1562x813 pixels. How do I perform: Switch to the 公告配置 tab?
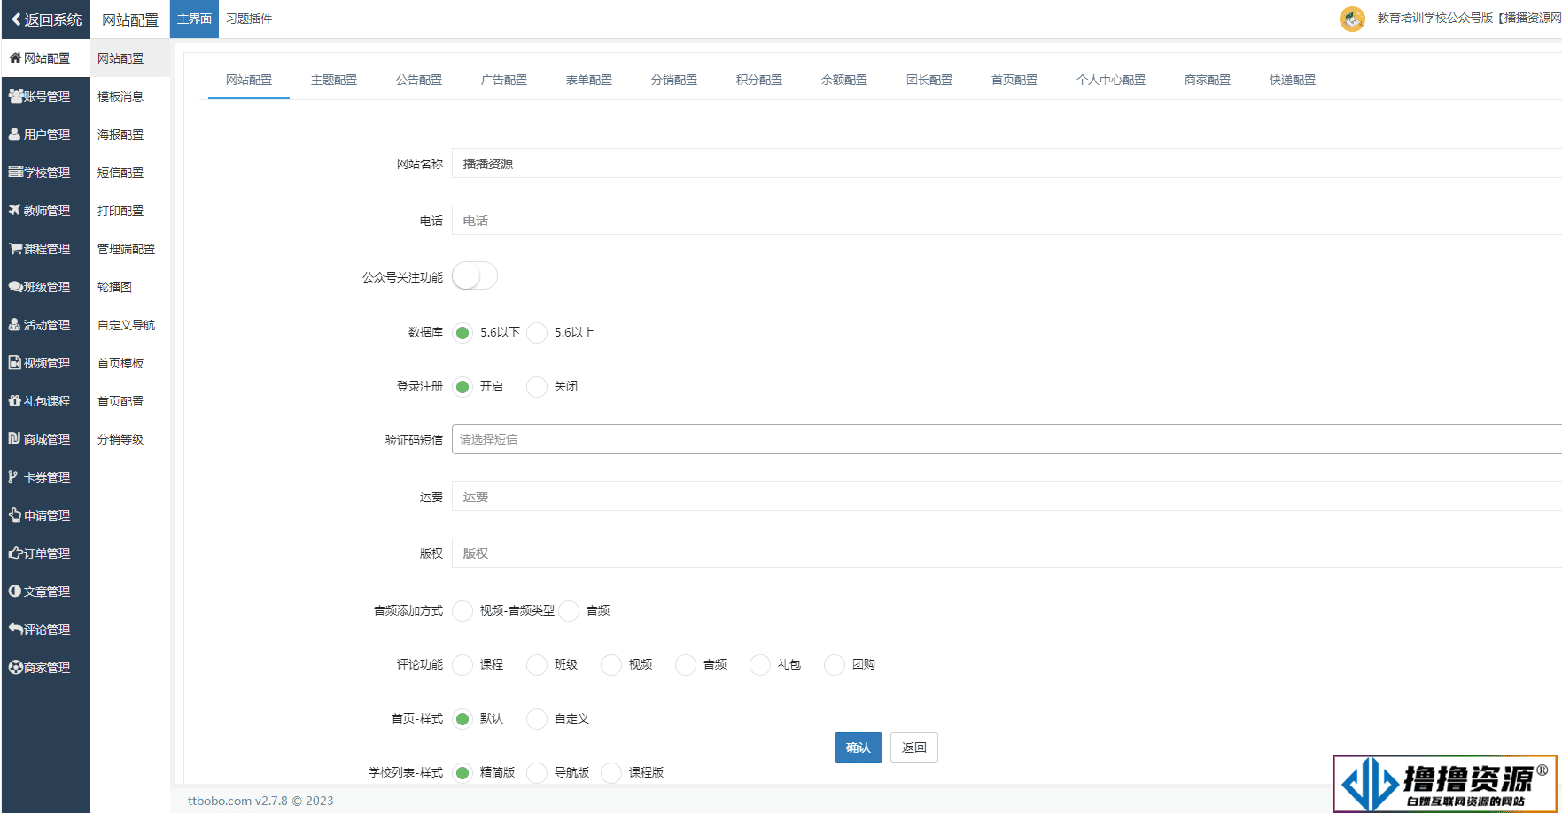click(x=419, y=80)
